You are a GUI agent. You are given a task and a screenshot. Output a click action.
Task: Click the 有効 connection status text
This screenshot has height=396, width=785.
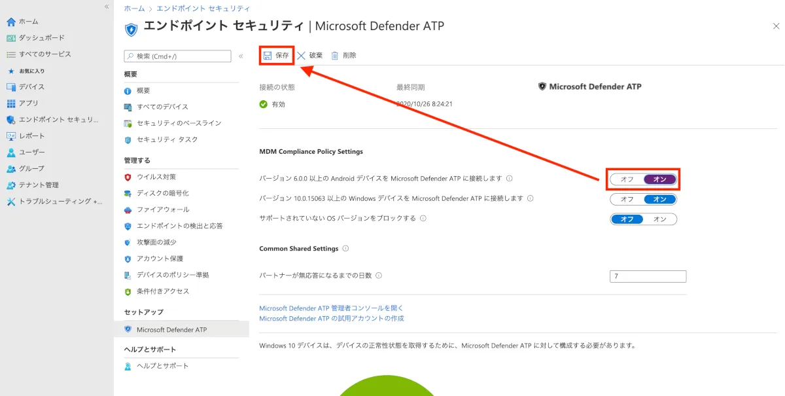(279, 104)
